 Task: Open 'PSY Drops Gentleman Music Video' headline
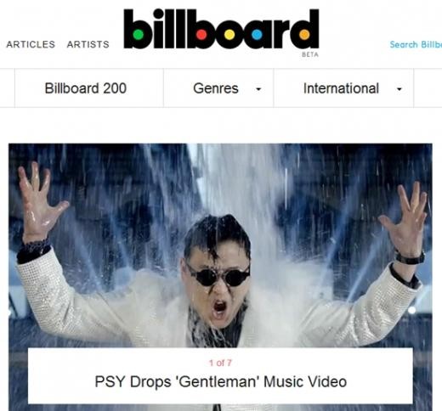221,381
